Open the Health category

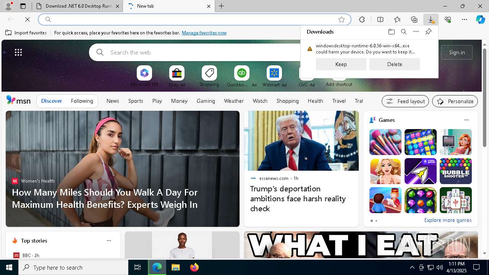tap(315, 101)
